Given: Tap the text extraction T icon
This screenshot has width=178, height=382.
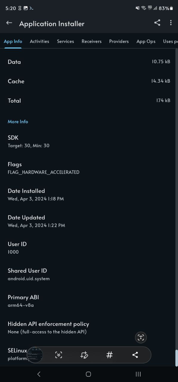Looking at the screenshot, I should click(141, 338).
